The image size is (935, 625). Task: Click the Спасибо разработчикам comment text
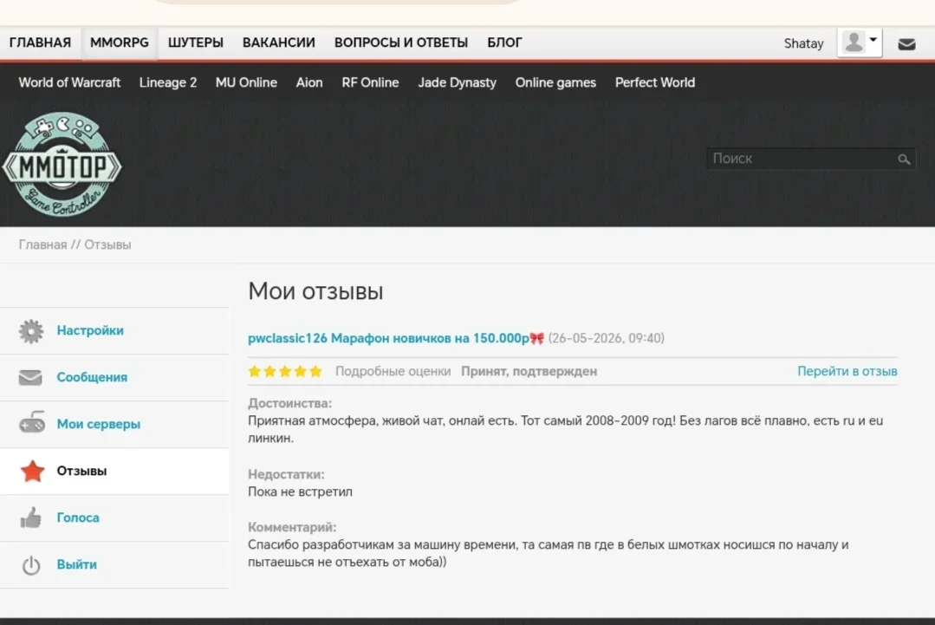(x=548, y=553)
